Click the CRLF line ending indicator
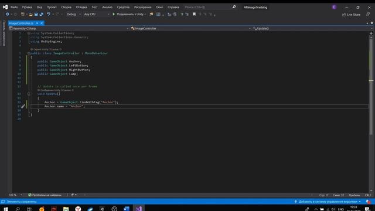 (x=368, y=195)
